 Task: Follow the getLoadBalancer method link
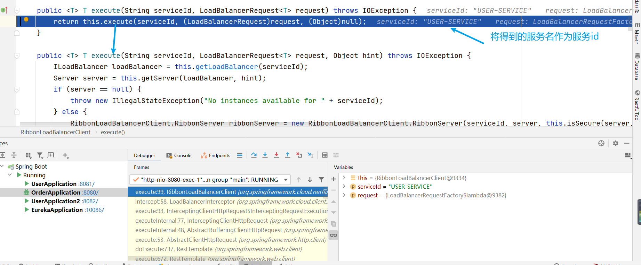[x=226, y=67]
